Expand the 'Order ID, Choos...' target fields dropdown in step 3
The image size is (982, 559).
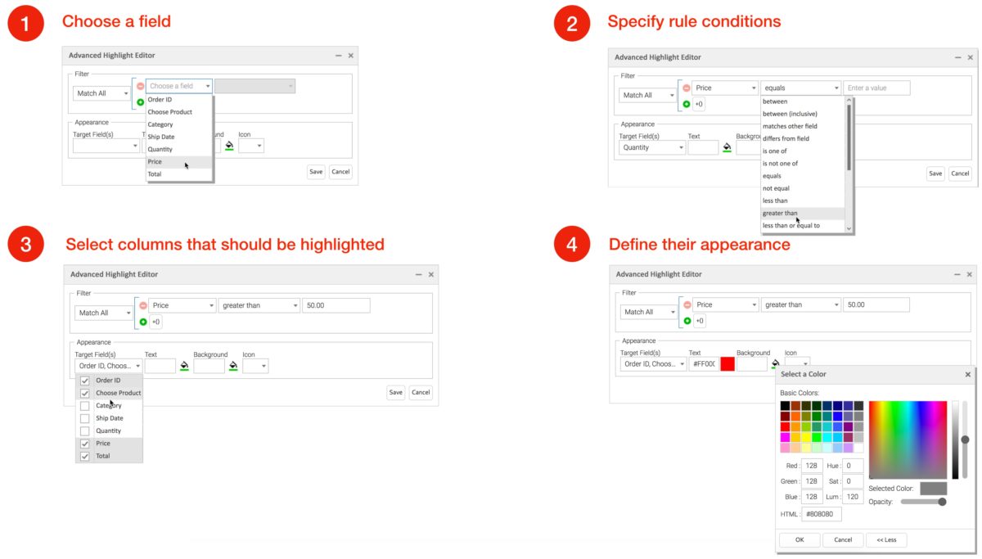(108, 366)
